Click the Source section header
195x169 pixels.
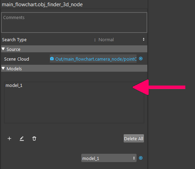74,49
